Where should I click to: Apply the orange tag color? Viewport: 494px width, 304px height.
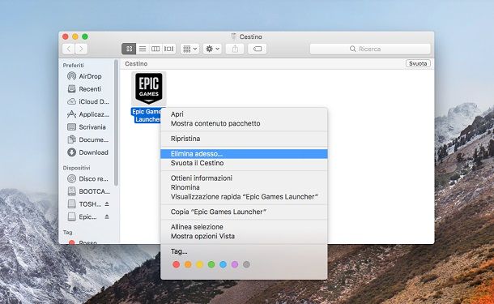point(188,264)
